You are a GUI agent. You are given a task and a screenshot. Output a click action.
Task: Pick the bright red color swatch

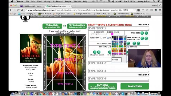coord(112,51)
